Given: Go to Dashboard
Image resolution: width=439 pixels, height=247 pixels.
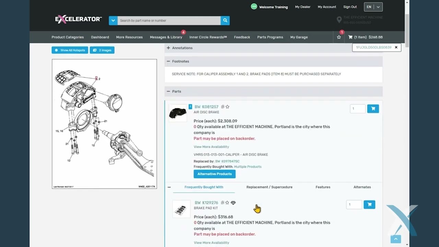Looking at the screenshot, I should 100,37.
